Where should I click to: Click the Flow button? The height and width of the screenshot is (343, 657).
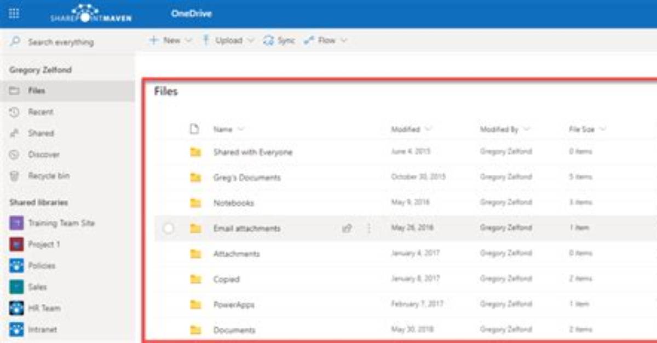point(320,40)
